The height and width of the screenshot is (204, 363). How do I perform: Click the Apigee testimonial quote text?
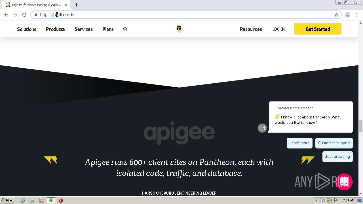[179, 168]
